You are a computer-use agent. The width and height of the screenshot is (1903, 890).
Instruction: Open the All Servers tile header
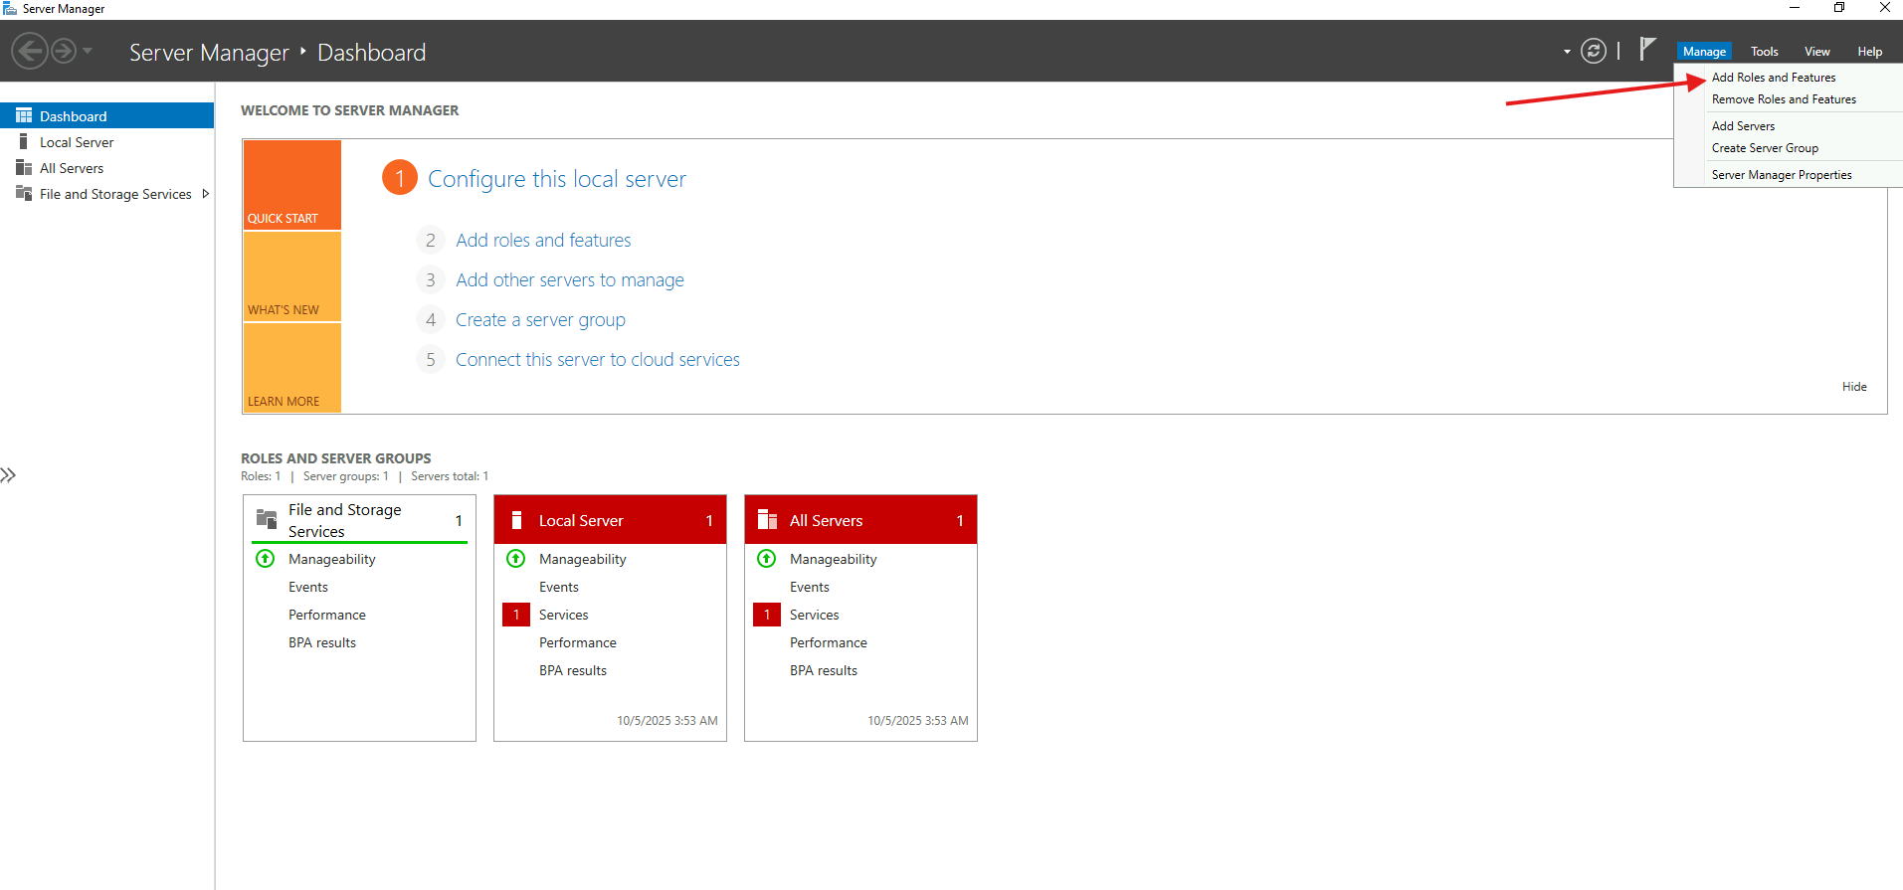(860, 520)
